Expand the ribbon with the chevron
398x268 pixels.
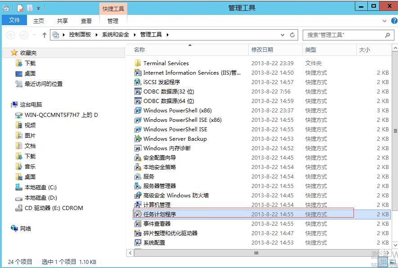pos(385,21)
